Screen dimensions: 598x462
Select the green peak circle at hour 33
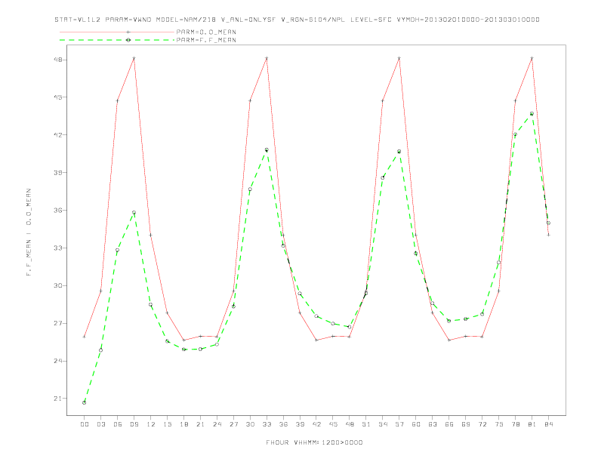(x=267, y=149)
